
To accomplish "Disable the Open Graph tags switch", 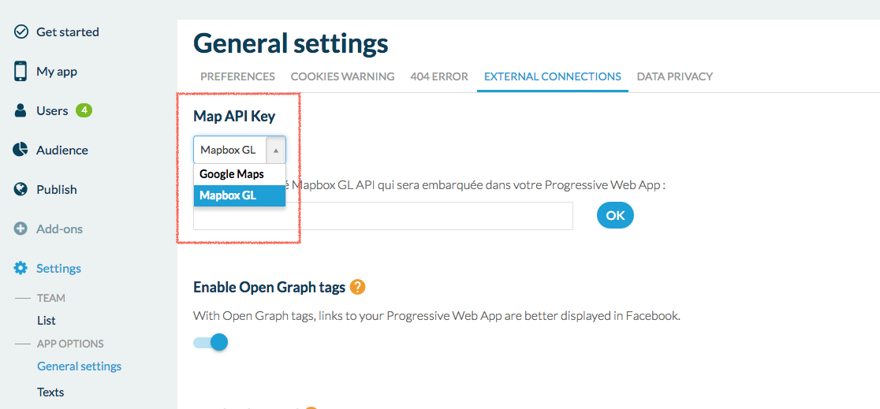I will pyautogui.click(x=211, y=342).
